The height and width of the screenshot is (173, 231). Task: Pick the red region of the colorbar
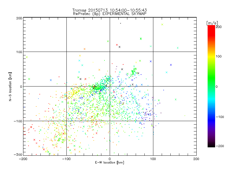(211, 30)
